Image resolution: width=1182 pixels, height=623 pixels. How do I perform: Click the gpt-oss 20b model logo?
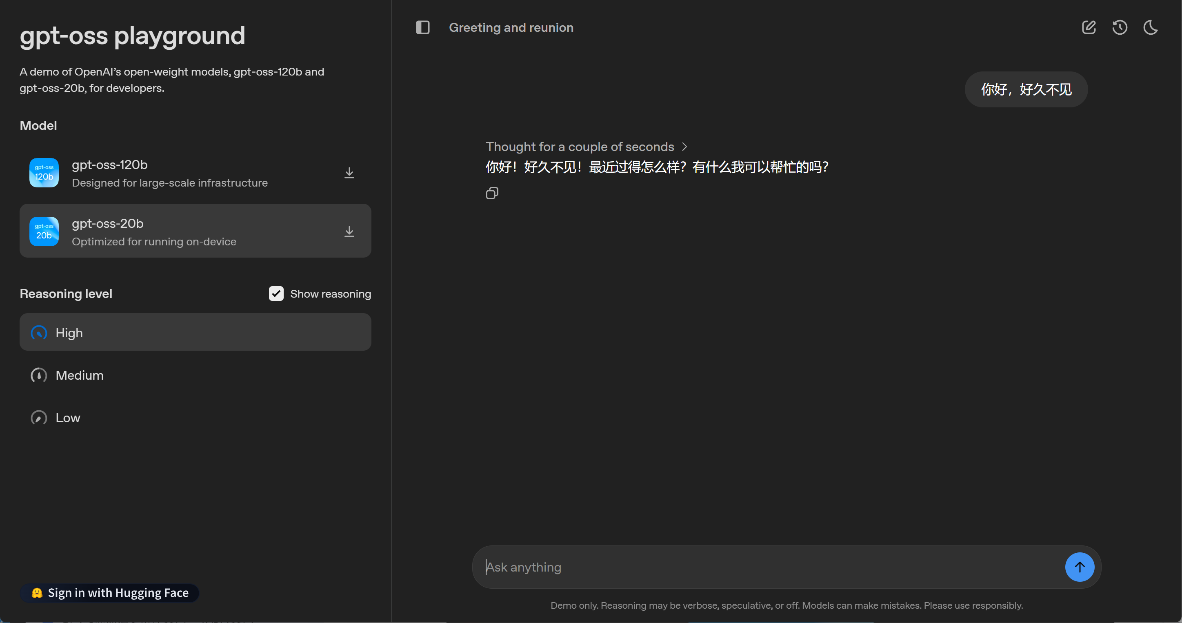(44, 231)
